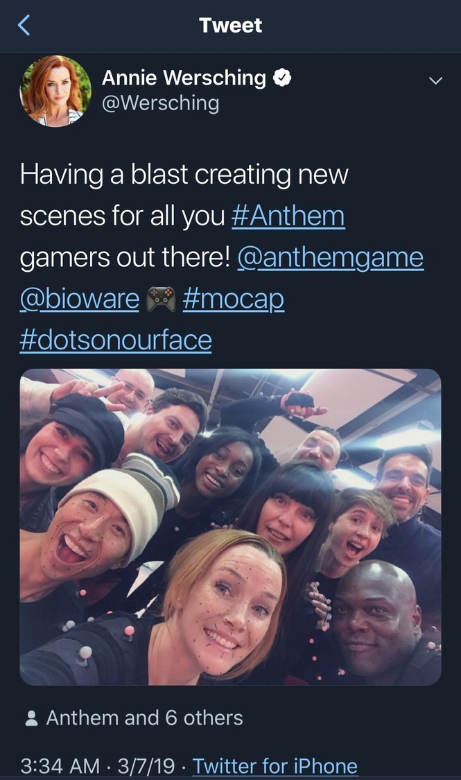
Task: Open the #Anthem hashtag
Action: coord(288,216)
